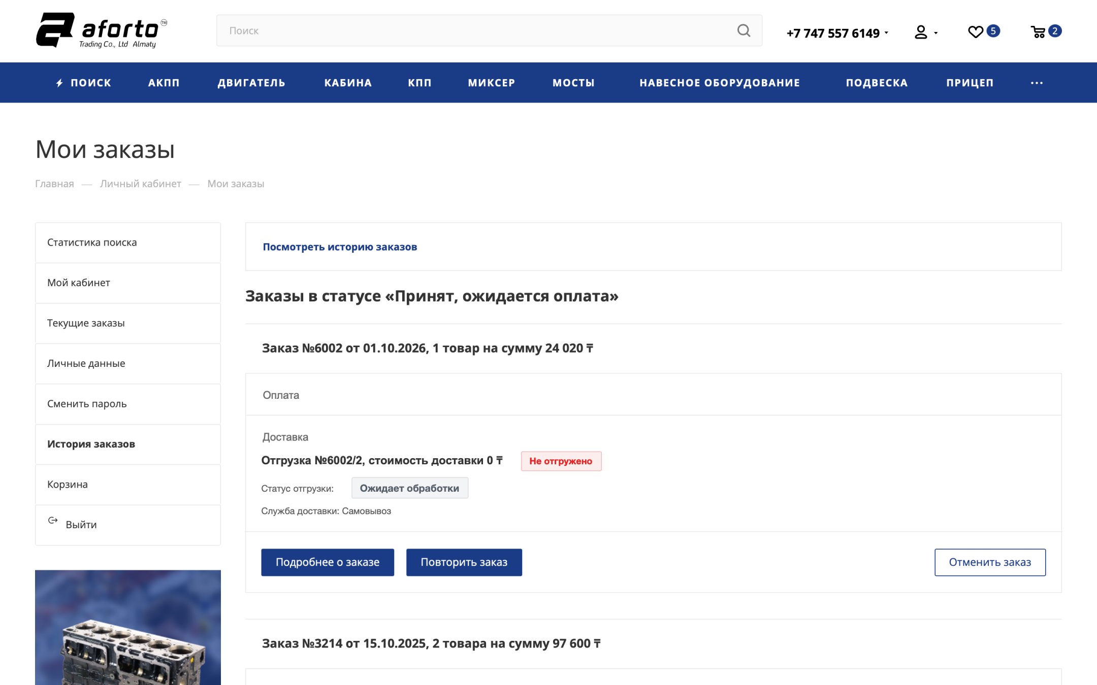Click the phone number +7 747 557 6149
Image resolution: width=1097 pixels, height=685 pixels.
[x=833, y=33]
